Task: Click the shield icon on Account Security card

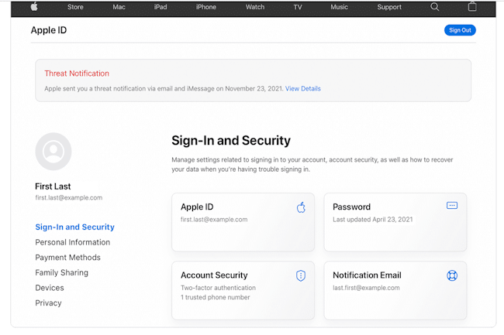Action: 301,275
